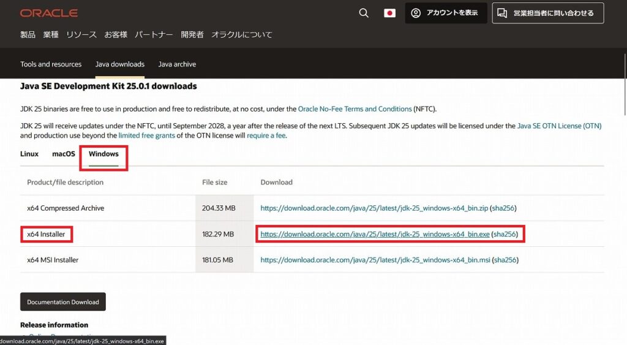Click the Documentation Download button
Screen dimensions: 627x345
click(x=63, y=302)
